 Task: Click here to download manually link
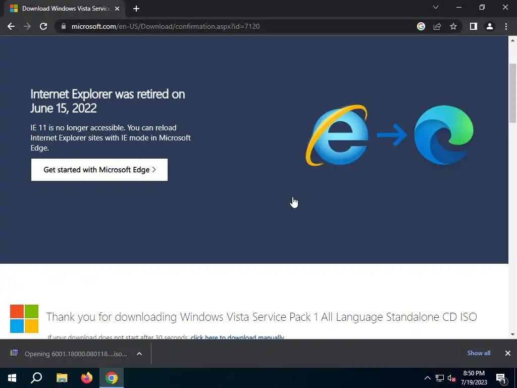click(237, 337)
